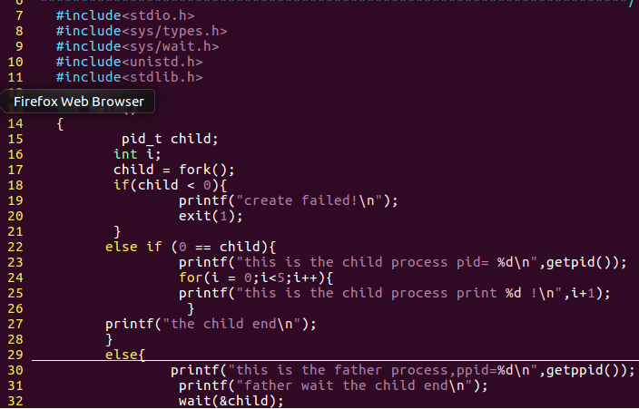
Task: Click the pid_t child declaration
Action: coord(170,139)
